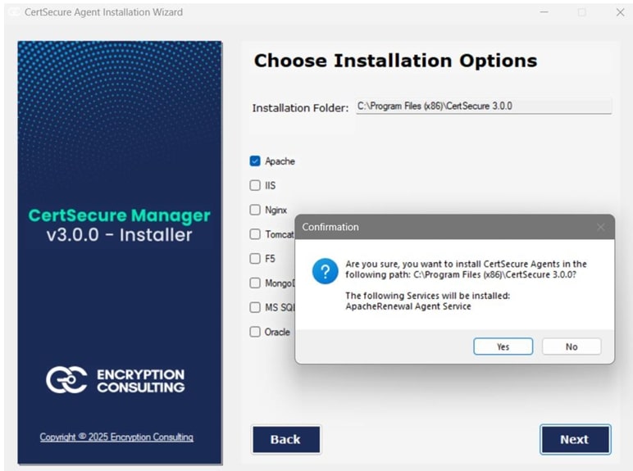
Task: Enable the IIS checkbox
Action: pos(255,185)
